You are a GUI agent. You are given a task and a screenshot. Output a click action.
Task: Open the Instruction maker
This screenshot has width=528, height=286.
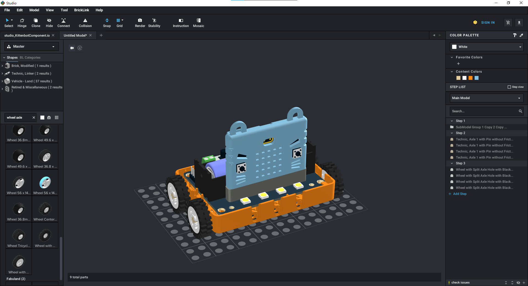pos(181,23)
